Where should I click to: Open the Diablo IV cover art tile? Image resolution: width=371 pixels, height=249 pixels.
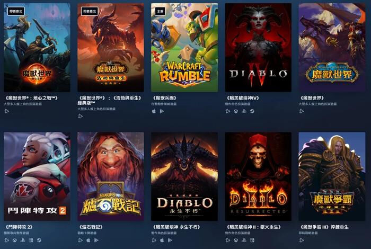258,47
